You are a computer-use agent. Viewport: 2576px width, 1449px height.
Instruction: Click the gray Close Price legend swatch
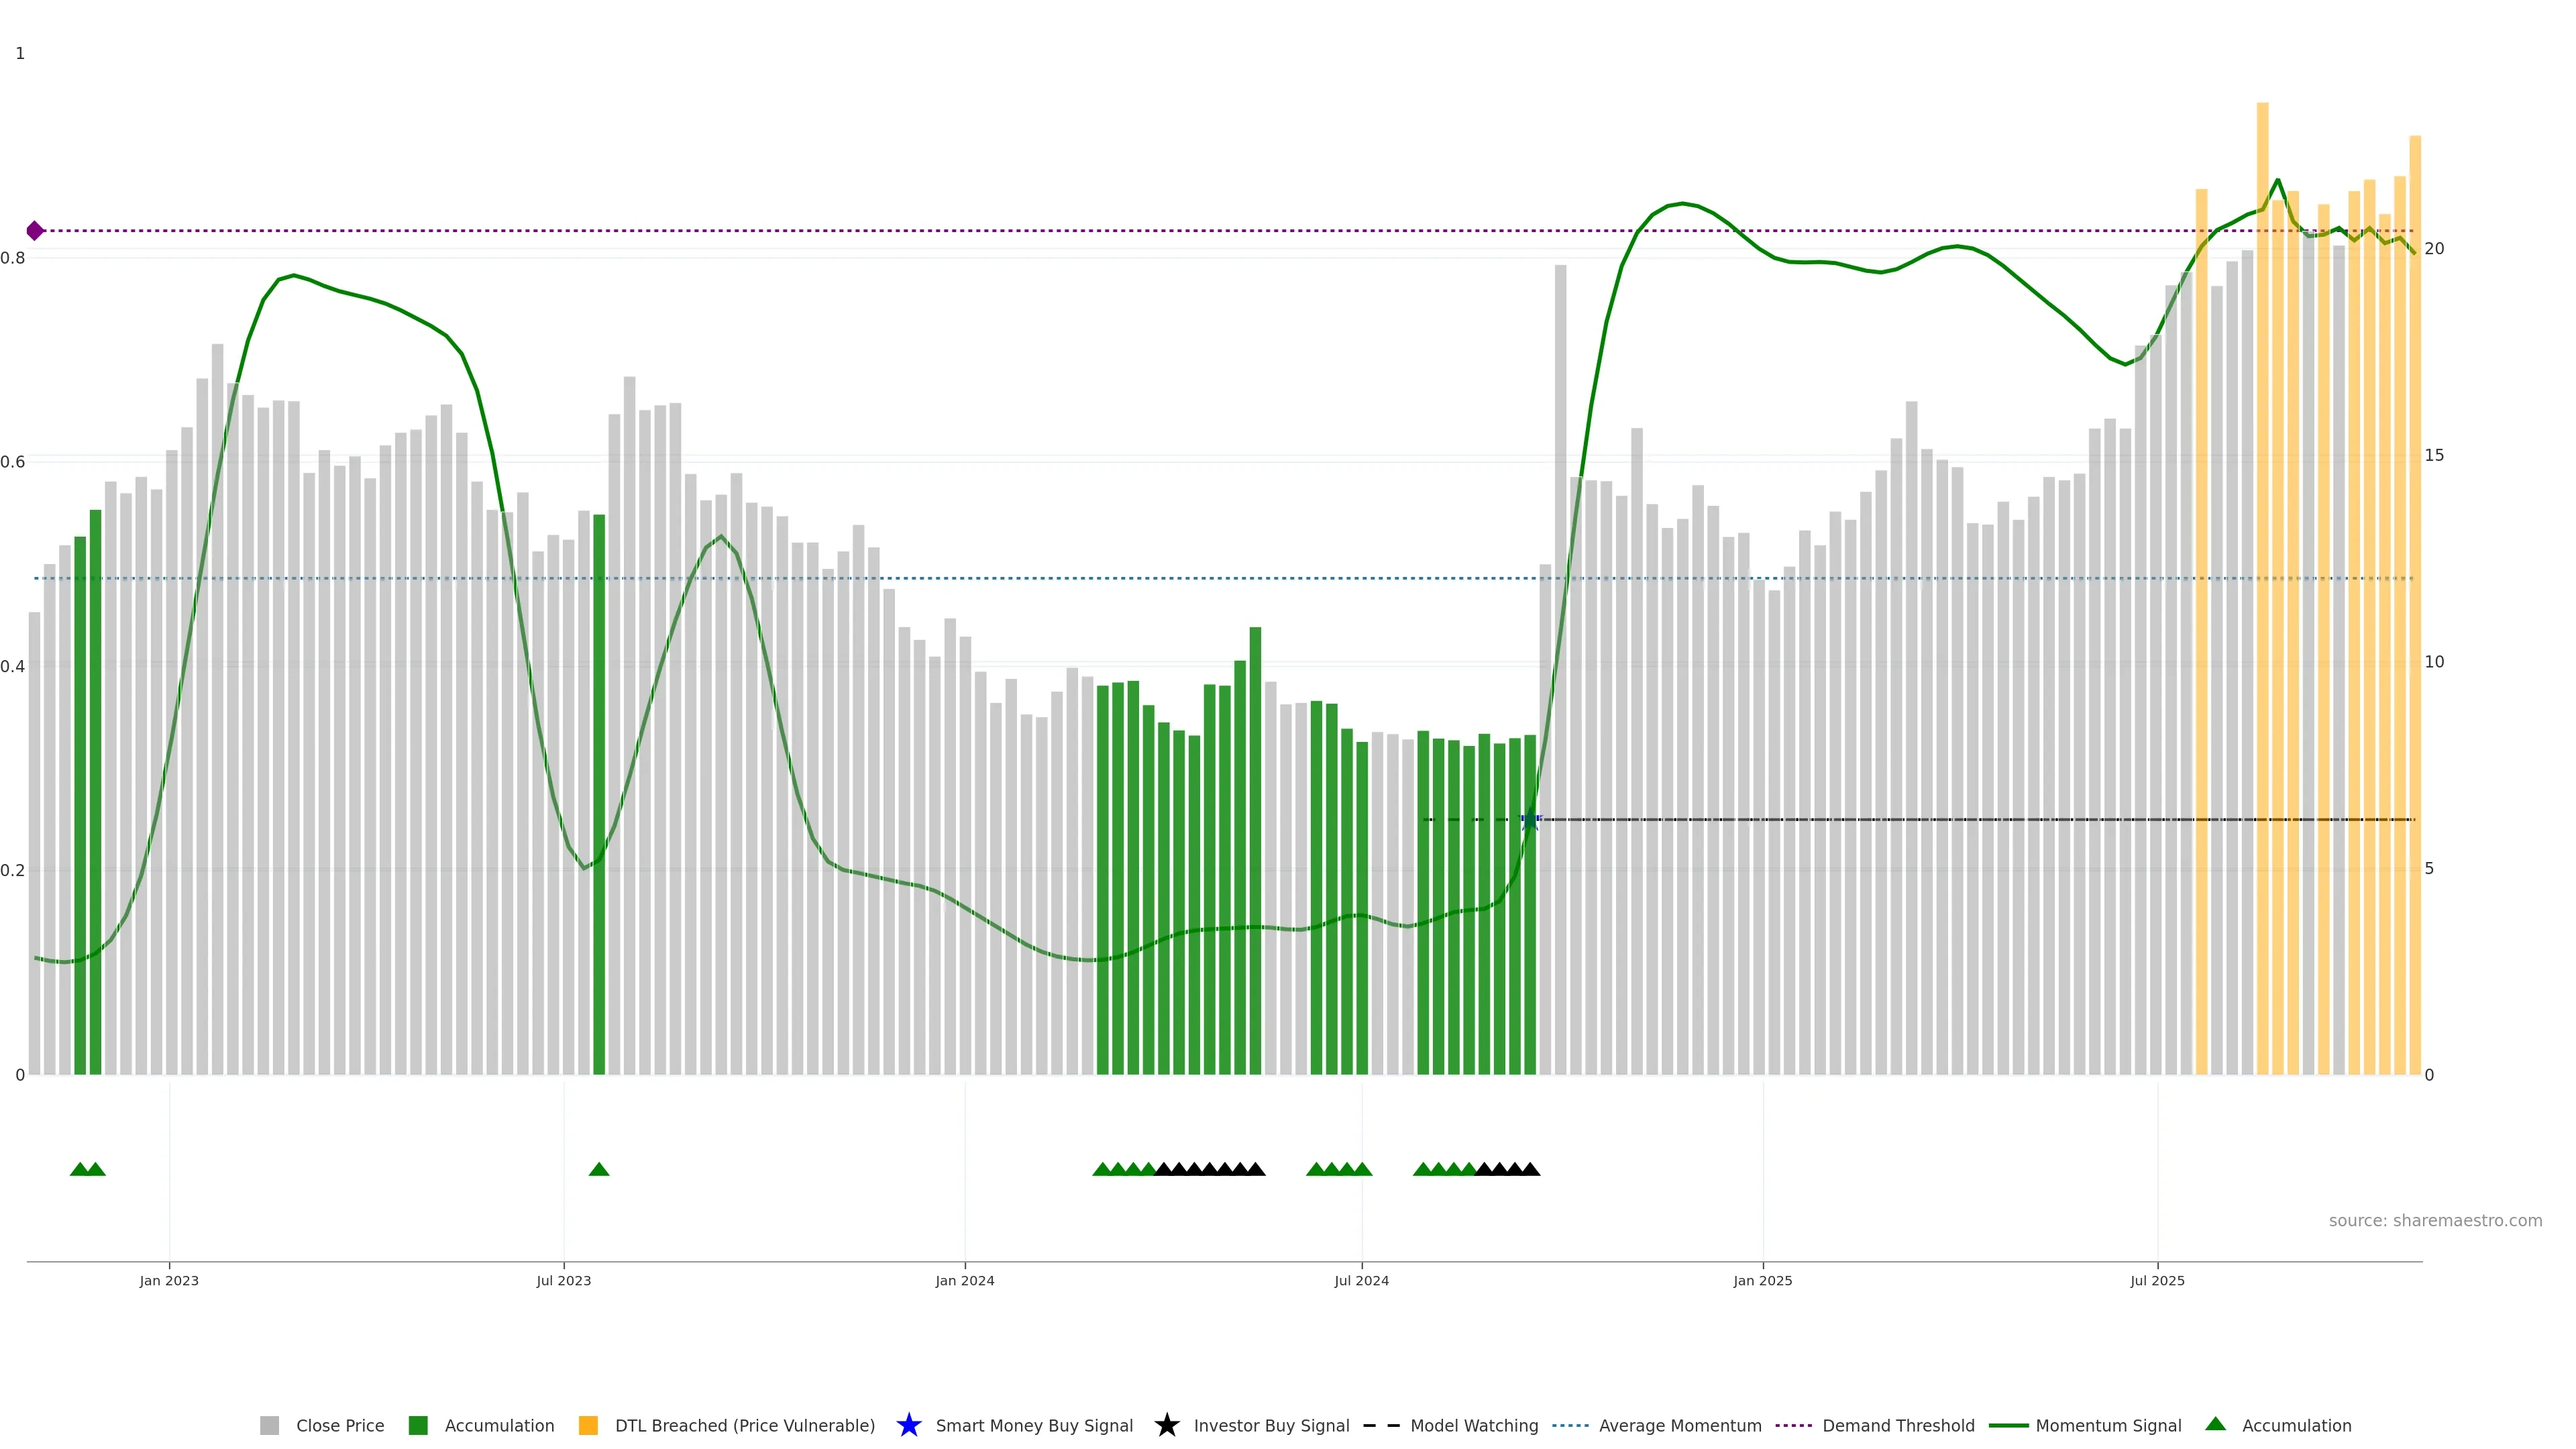[x=269, y=1425]
